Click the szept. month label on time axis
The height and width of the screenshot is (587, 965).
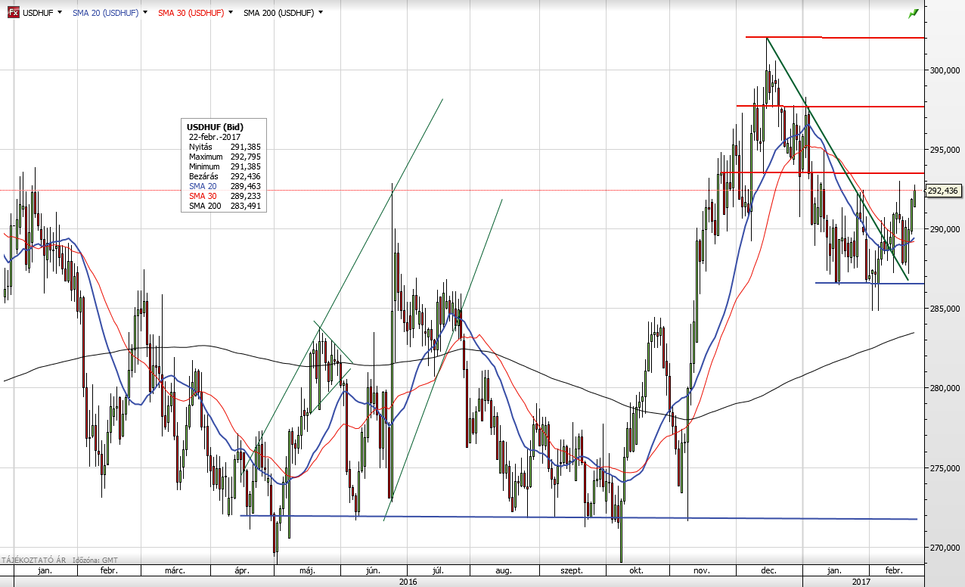tap(571, 571)
